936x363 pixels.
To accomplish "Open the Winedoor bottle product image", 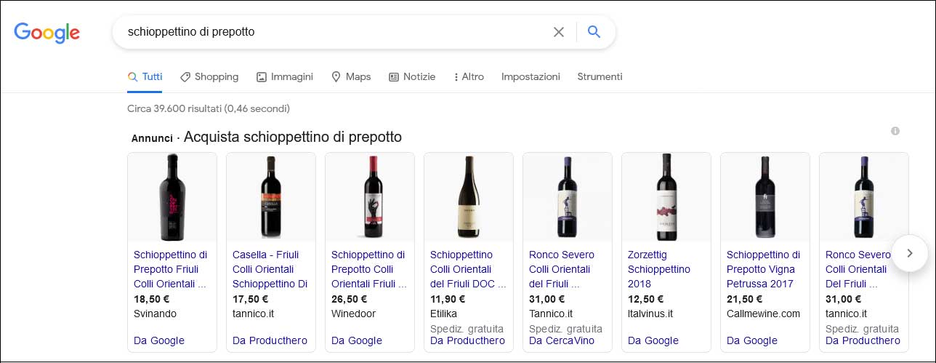I will 370,196.
